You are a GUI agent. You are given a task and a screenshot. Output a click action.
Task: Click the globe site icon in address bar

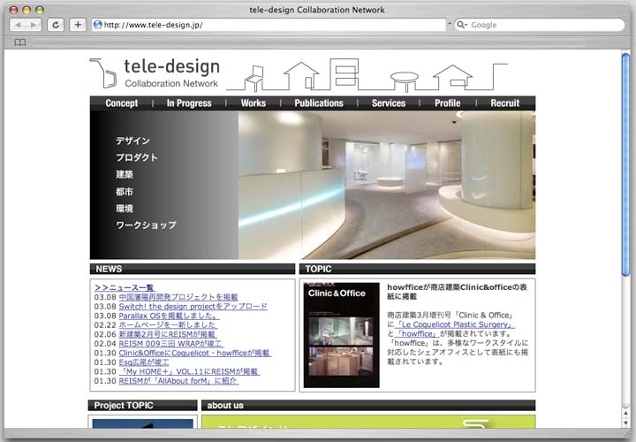point(98,25)
